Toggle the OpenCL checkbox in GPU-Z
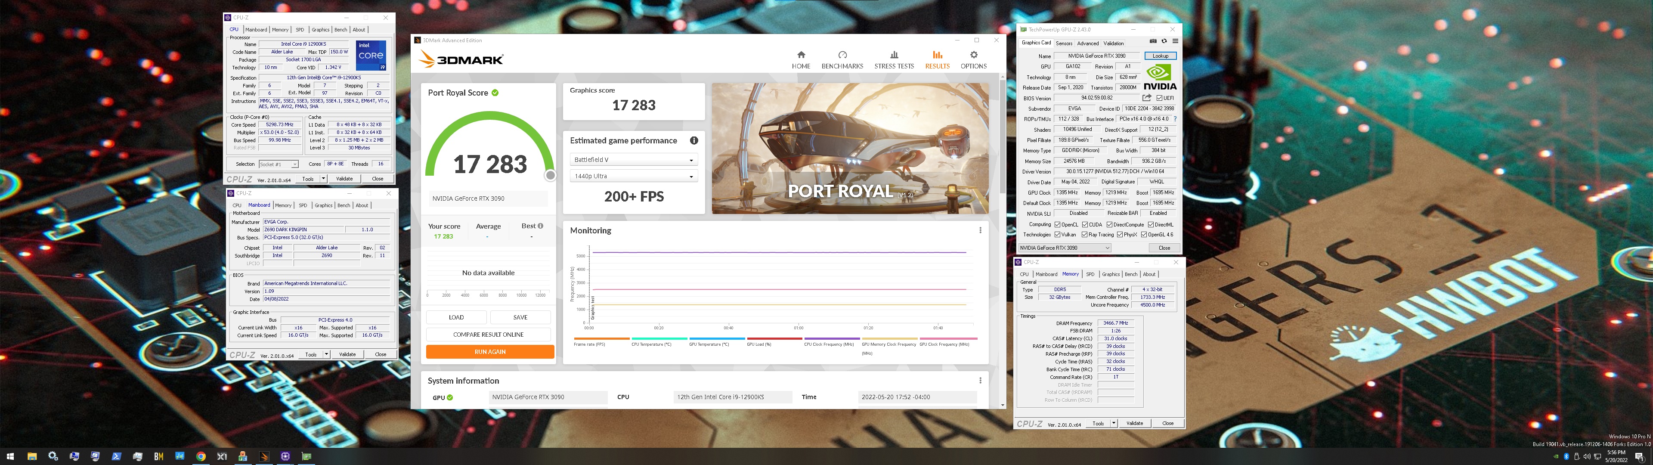 point(1058,225)
